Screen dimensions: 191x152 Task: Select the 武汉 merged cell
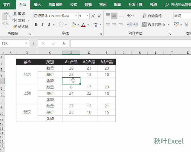tap(27, 112)
